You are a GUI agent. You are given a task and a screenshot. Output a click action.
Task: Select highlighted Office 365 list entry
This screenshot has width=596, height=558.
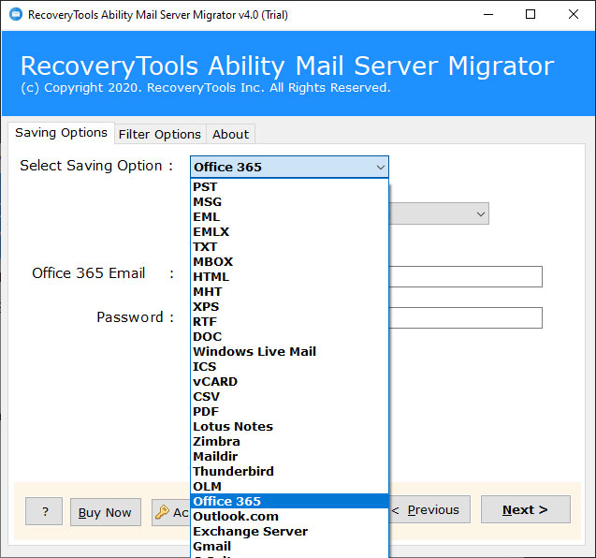[x=289, y=501]
